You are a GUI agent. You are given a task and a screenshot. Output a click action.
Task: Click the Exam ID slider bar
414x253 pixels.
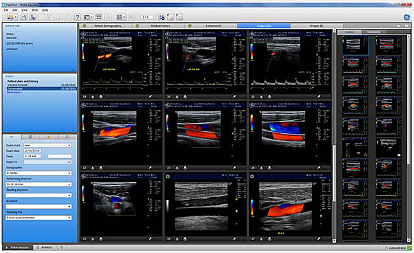pyautogui.click(x=47, y=162)
